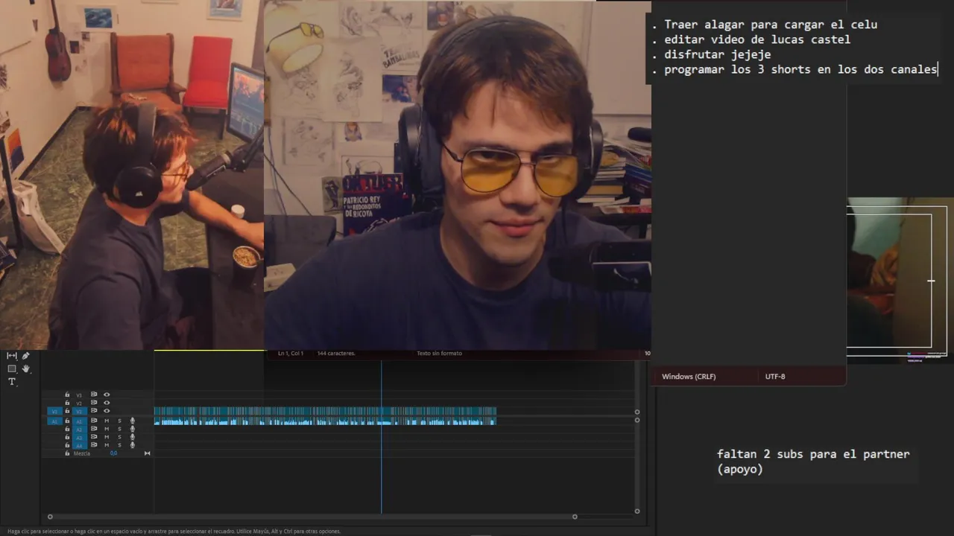The width and height of the screenshot is (954, 536).
Task: Click 'Texto sin formato' in status bar
Action: tap(439, 354)
